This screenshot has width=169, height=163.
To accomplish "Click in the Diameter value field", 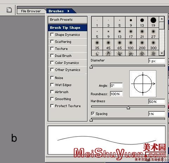I will tap(157, 61).
